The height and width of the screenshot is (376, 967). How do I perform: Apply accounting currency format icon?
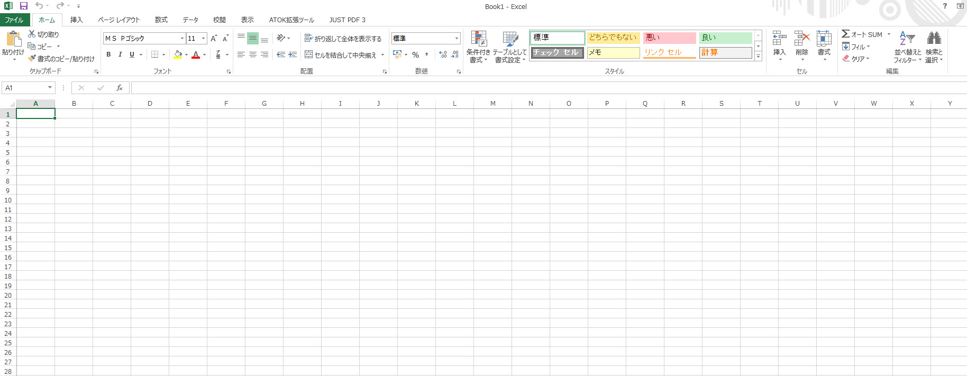point(397,54)
